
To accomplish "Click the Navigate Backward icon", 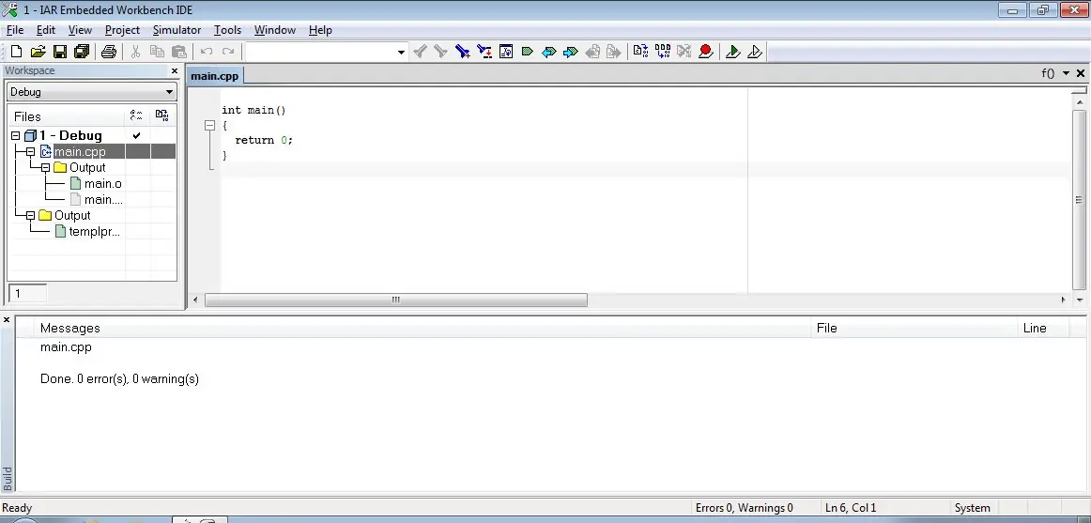I will point(592,52).
